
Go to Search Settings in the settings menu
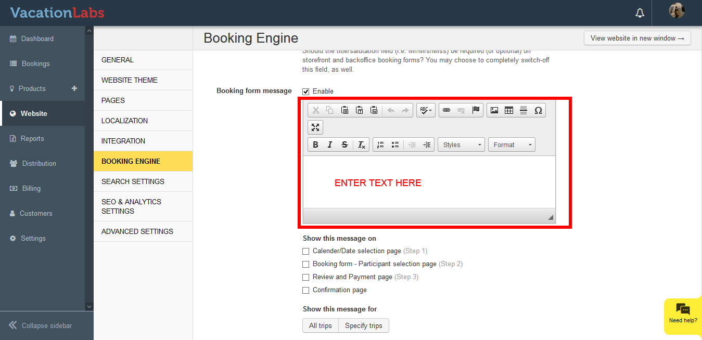pyautogui.click(x=133, y=181)
